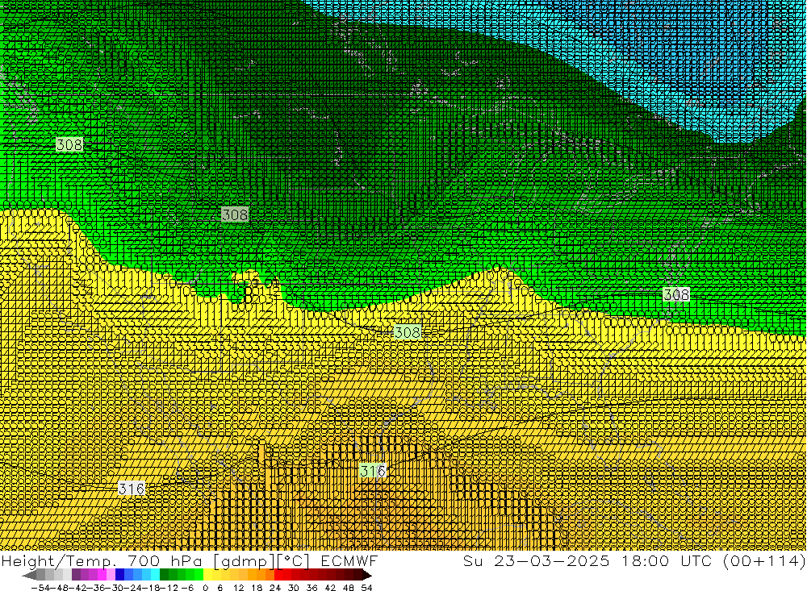Click the (00+114) forecast hour text

[x=763, y=560]
